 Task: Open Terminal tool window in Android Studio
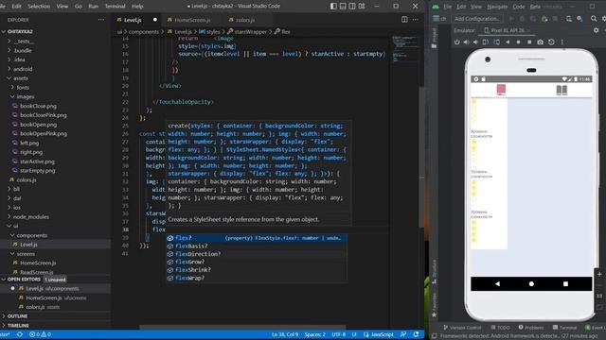pyautogui.click(x=564, y=328)
